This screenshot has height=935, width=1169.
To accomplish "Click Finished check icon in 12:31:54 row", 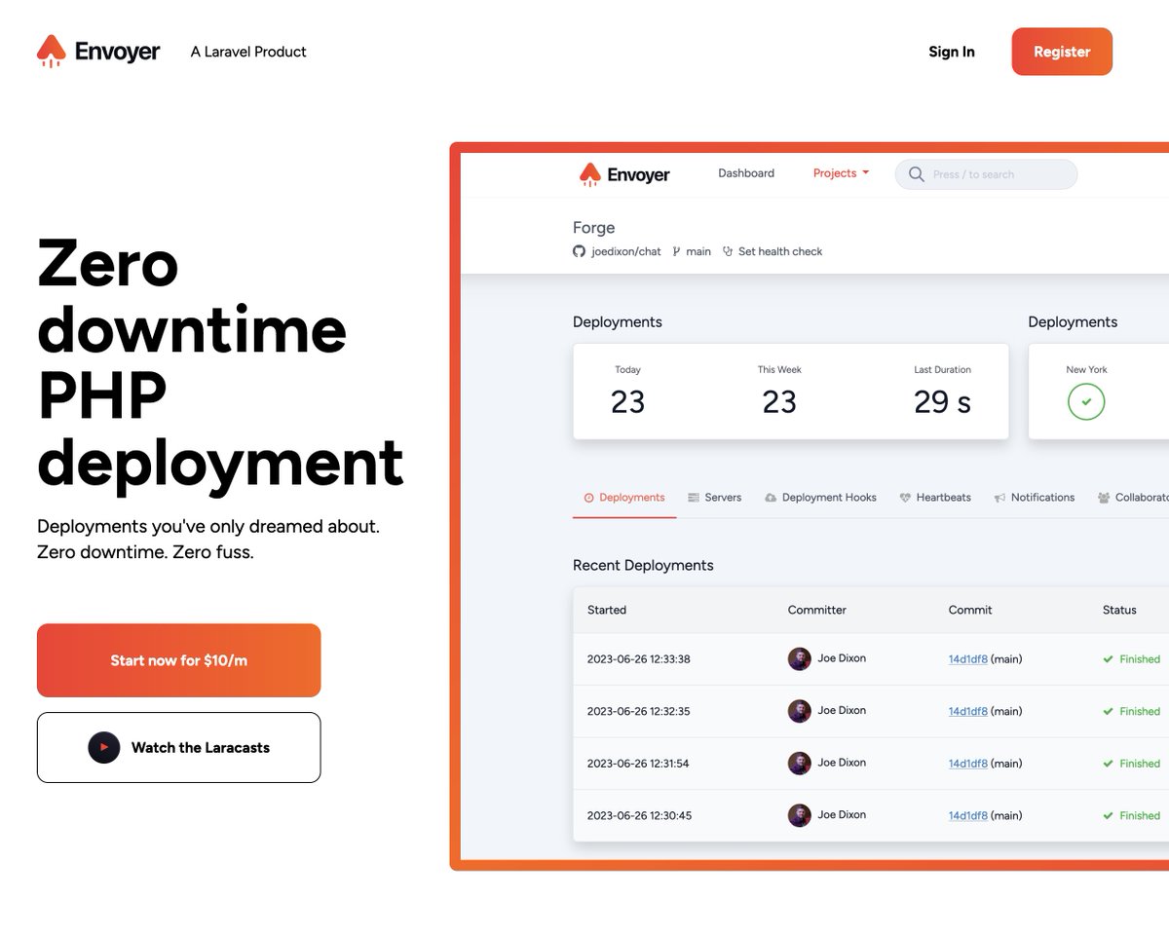I will [1108, 764].
